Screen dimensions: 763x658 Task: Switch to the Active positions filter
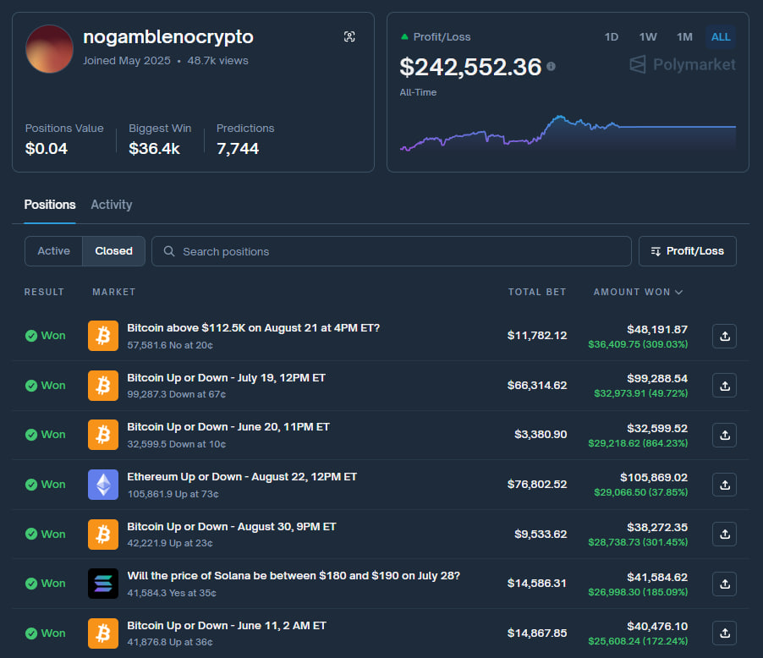point(53,250)
